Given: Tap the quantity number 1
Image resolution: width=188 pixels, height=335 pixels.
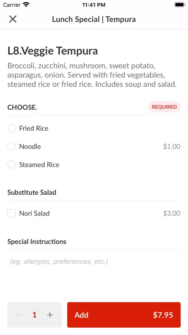Looking at the screenshot, I should tap(34, 315).
